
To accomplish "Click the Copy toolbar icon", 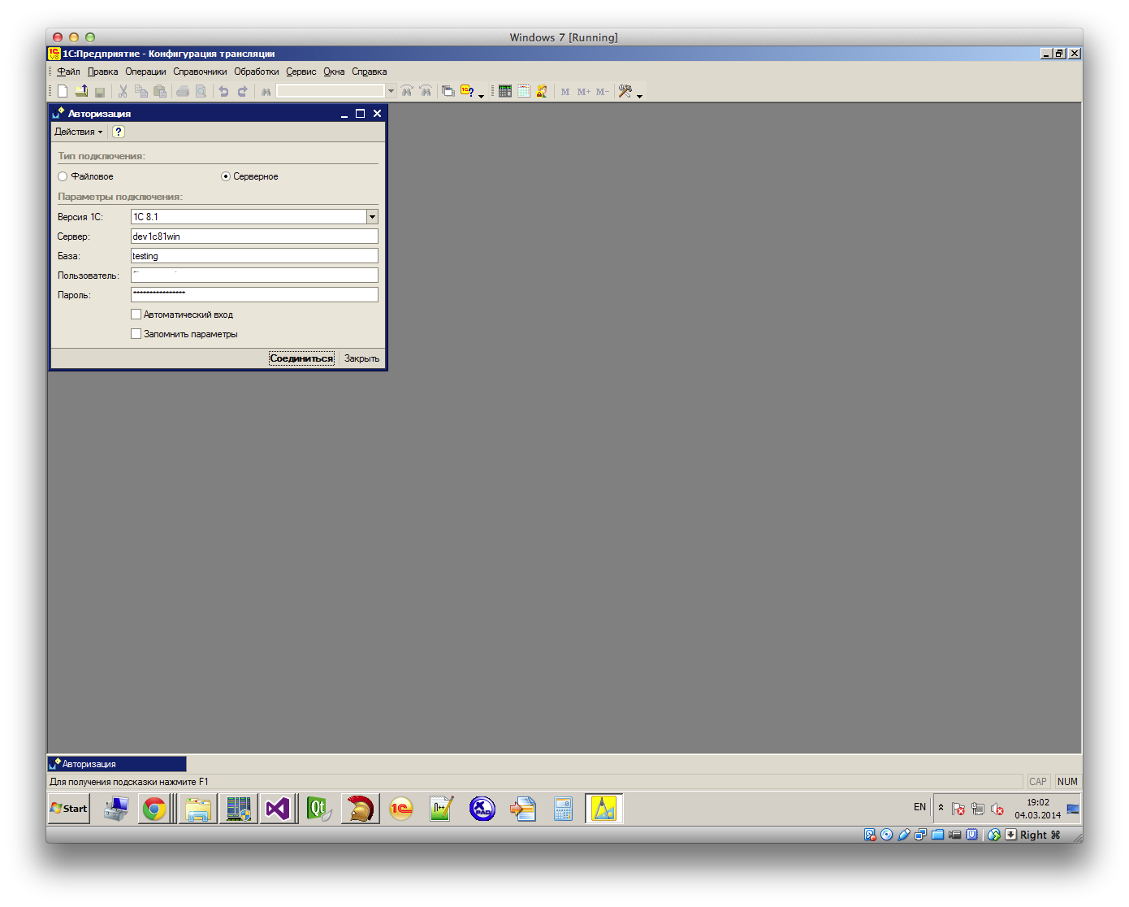I will coord(141,91).
